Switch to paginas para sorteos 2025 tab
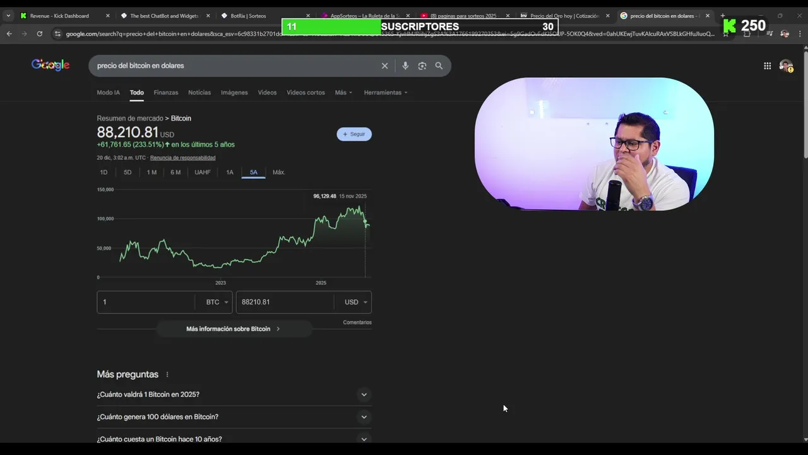This screenshot has height=455, width=808. point(463,16)
